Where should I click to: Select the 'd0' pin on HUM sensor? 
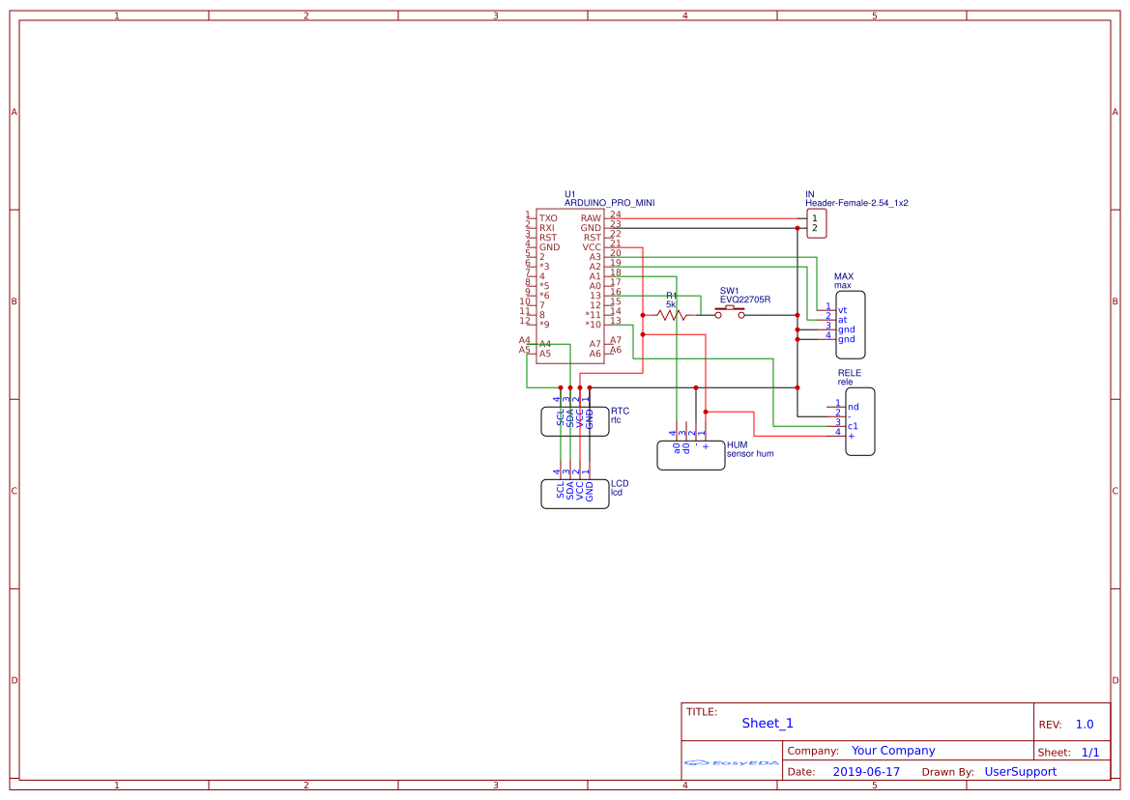tap(686, 448)
